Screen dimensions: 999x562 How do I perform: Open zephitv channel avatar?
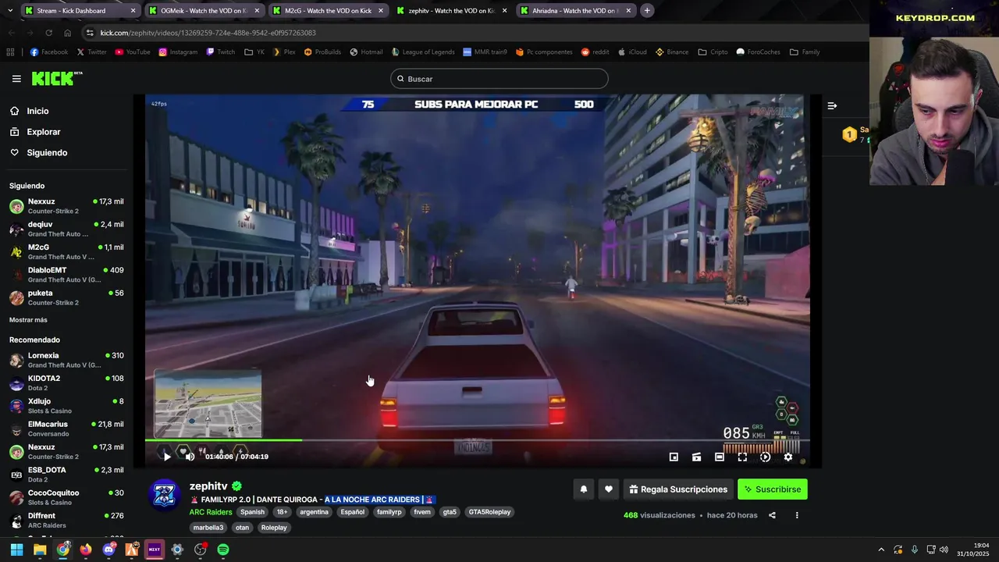[165, 495]
